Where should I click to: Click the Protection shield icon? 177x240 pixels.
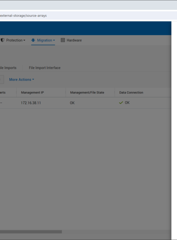click(x=2, y=40)
